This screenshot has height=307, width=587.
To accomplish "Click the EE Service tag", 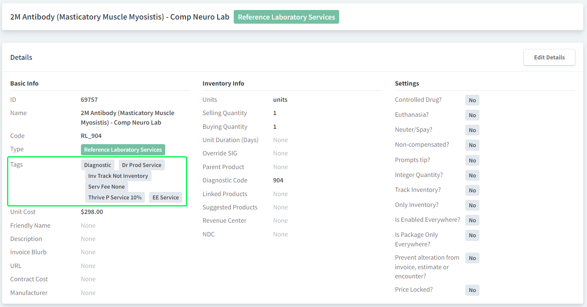I will tap(165, 197).
